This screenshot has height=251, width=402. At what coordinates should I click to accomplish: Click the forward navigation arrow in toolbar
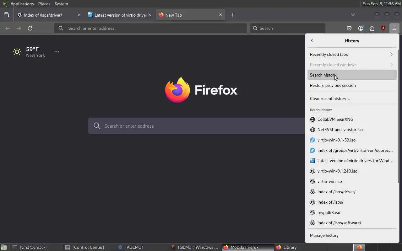tap(19, 28)
